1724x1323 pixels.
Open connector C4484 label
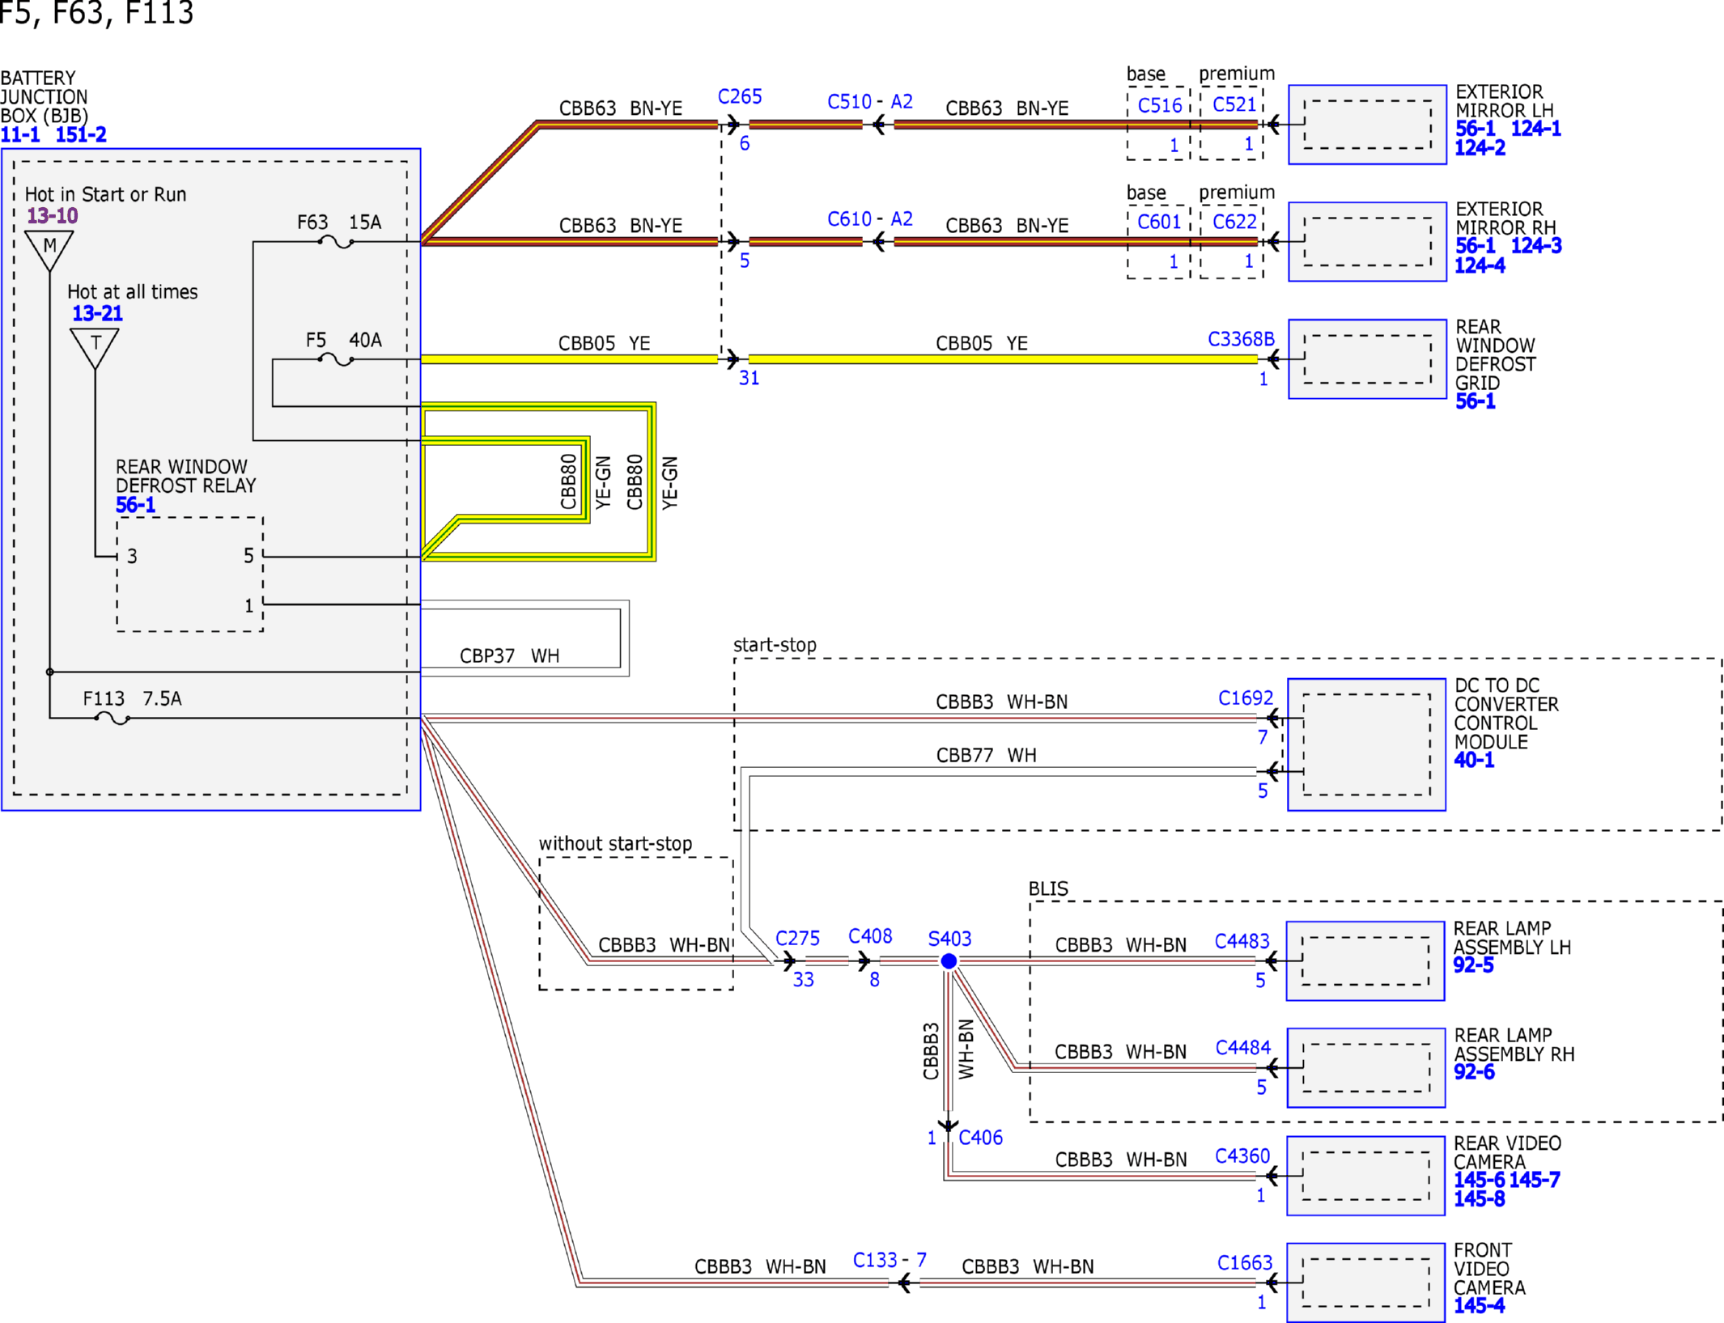pos(1242,1048)
